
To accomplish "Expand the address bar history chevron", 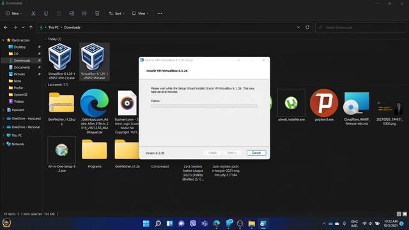I will coord(298,27).
